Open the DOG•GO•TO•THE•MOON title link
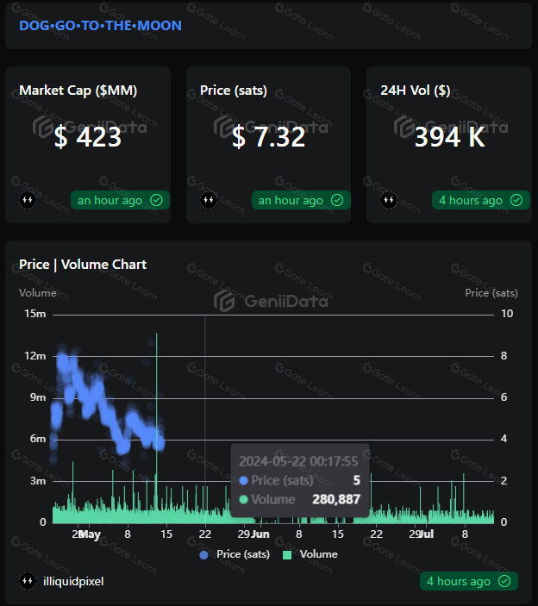Viewport: 538px width, 606px height. (101, 26)
